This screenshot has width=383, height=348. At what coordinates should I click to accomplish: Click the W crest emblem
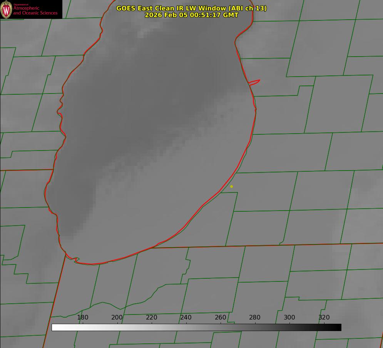tap(6, 10)
